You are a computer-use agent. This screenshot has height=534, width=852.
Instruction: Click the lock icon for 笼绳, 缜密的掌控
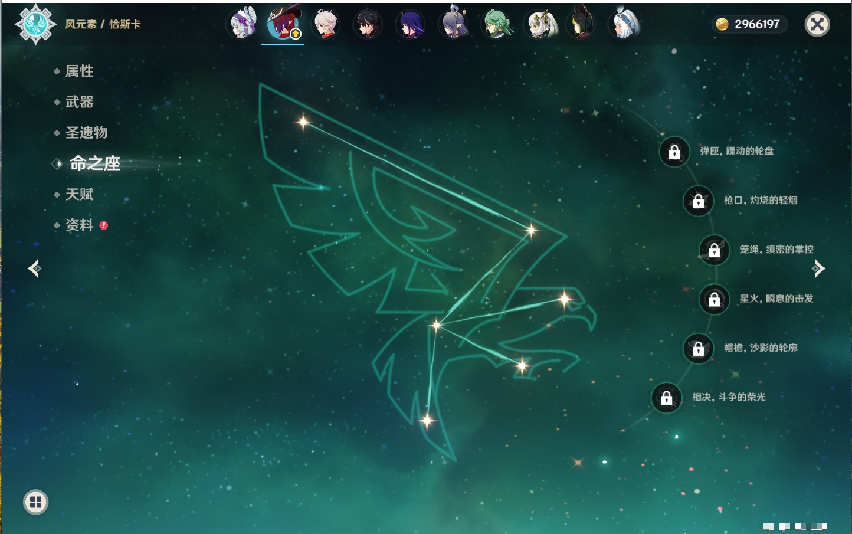715,250
